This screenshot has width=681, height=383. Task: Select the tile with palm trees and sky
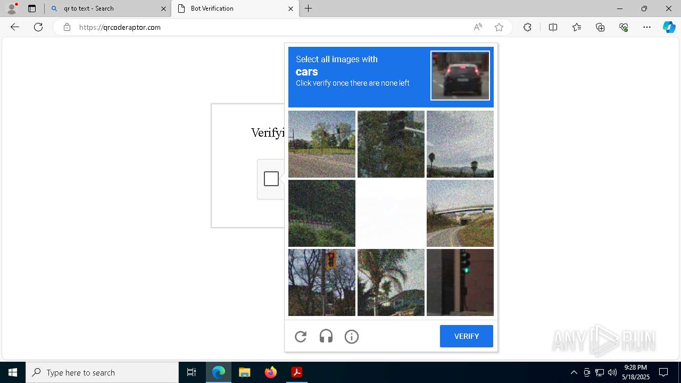pos(460,144)
